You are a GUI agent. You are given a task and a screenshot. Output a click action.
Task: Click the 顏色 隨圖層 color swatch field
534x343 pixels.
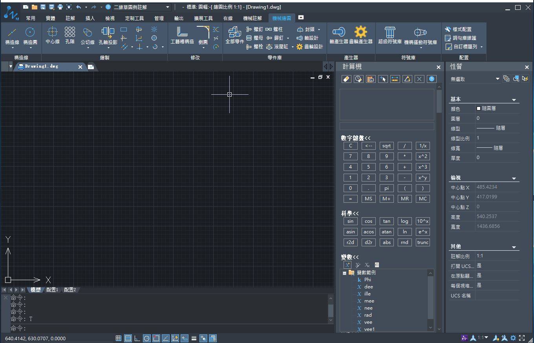[497, 108]
